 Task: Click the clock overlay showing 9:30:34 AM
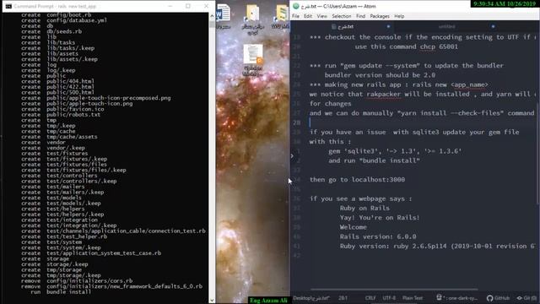pos(505,3)
